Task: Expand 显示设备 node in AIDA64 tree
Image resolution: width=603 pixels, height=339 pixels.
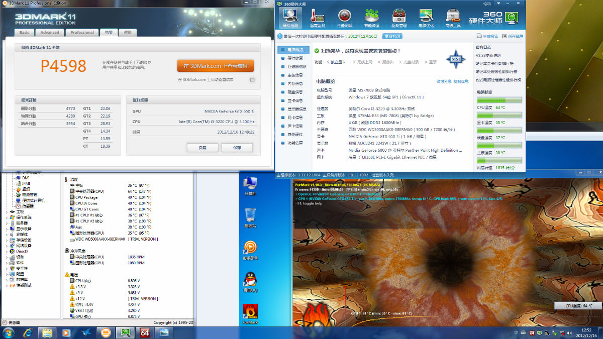Action: point(7,229)
